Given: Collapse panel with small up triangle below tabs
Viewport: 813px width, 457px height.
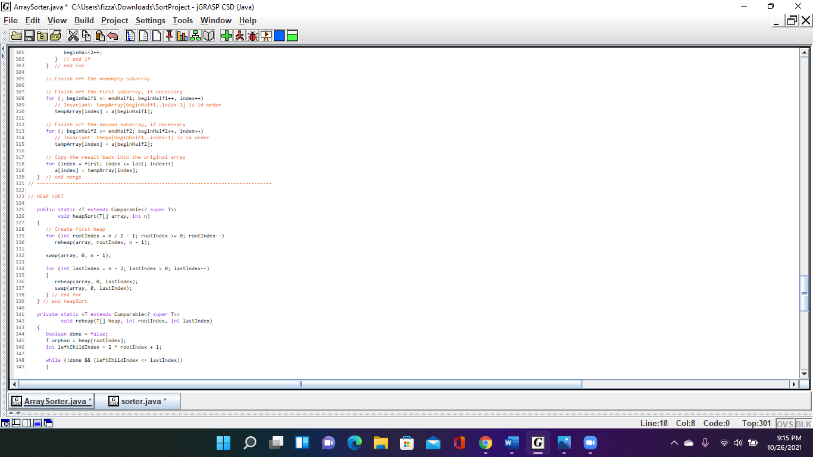Looking at the screenshot, I should pyautogui.click(x=11, y=413).
